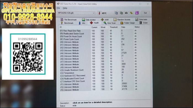Switch to the File Benchmark tab
Viewport: 193px width, 108px height.
click(68, 20)
